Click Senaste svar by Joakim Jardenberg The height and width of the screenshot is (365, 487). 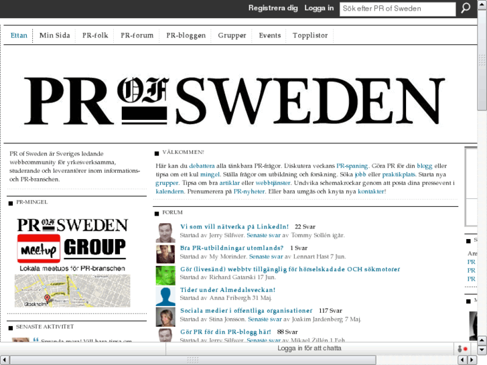(x=265, y=319)
